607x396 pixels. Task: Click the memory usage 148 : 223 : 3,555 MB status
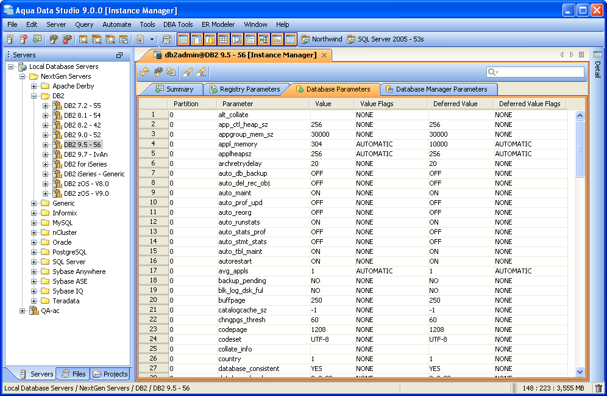point(553,388)
